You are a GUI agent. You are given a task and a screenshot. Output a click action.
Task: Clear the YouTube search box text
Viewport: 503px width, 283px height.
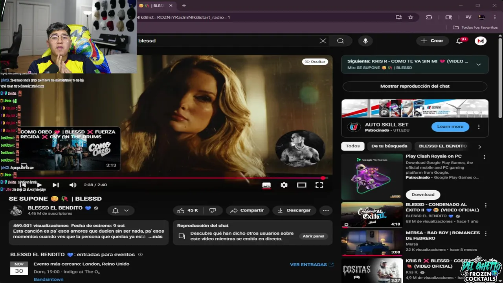[323, 41]
